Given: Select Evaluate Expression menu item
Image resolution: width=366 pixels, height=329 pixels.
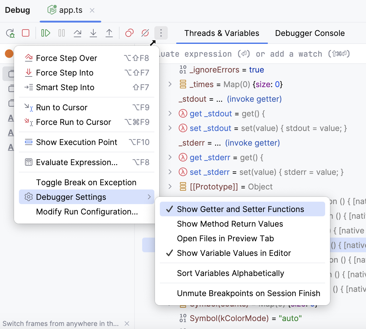Looking at the screenshot, I should (77, 162).
